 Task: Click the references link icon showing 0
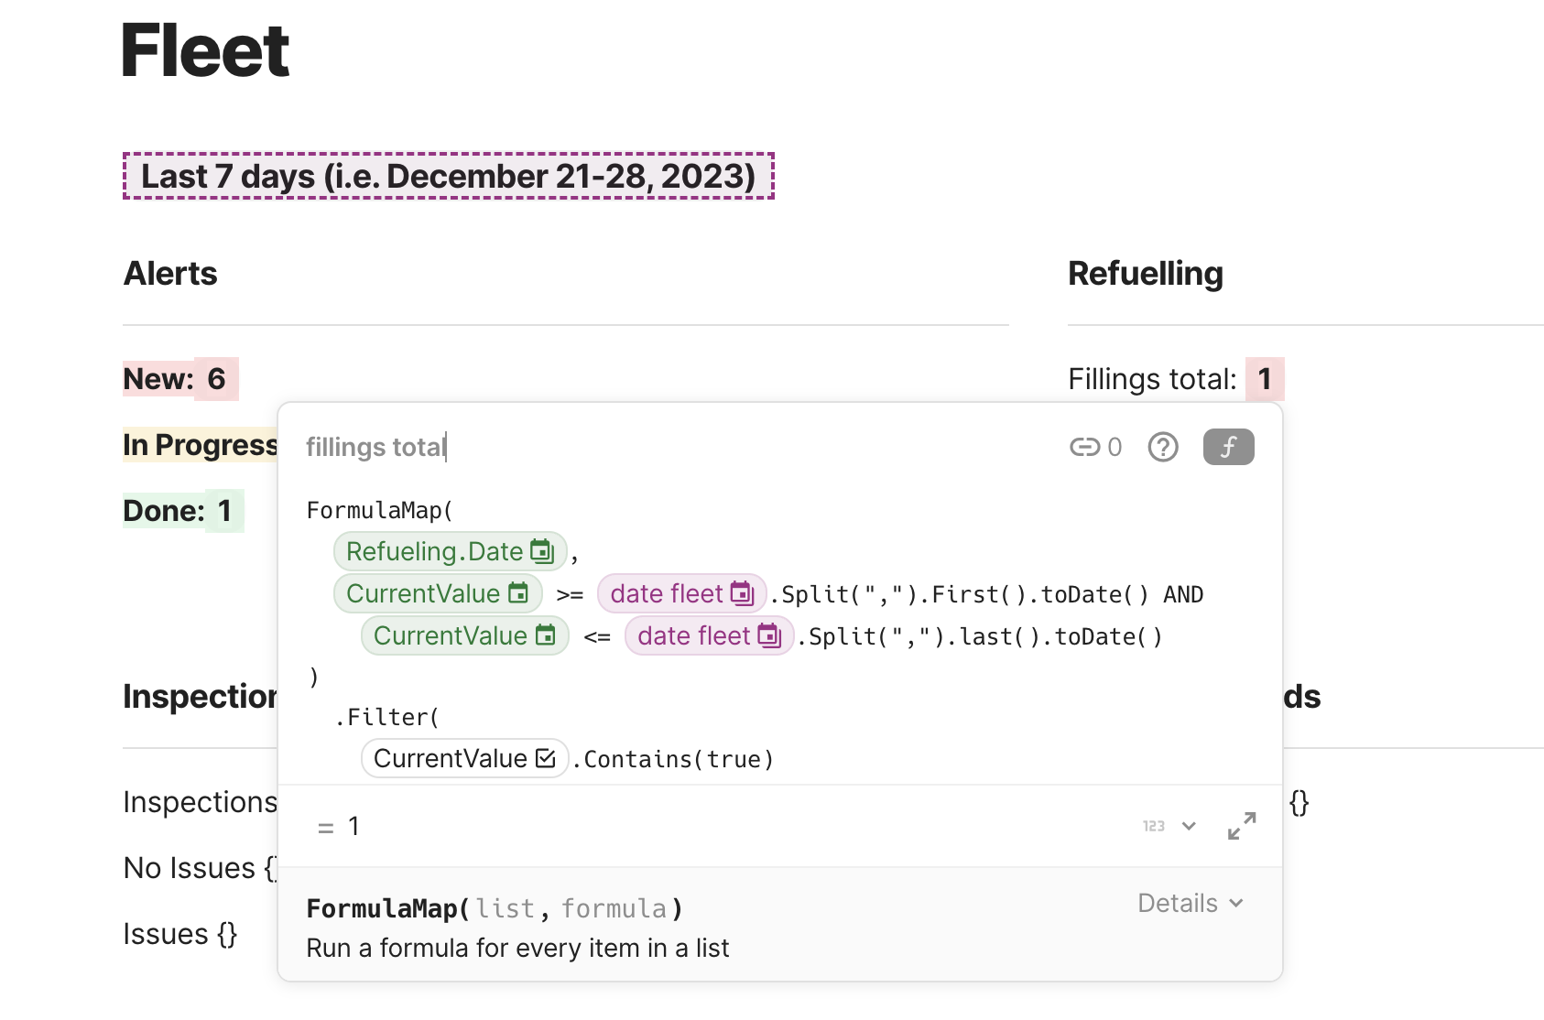pyautogui.click(x=1095, y=447)
